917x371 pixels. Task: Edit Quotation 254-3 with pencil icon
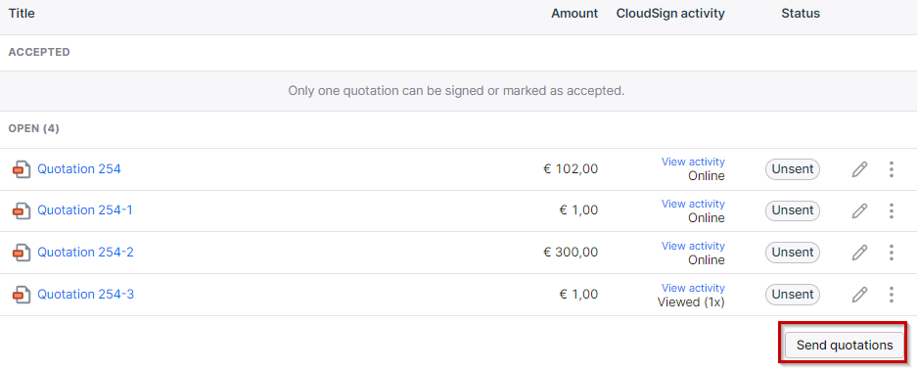(x=859, y=295)
